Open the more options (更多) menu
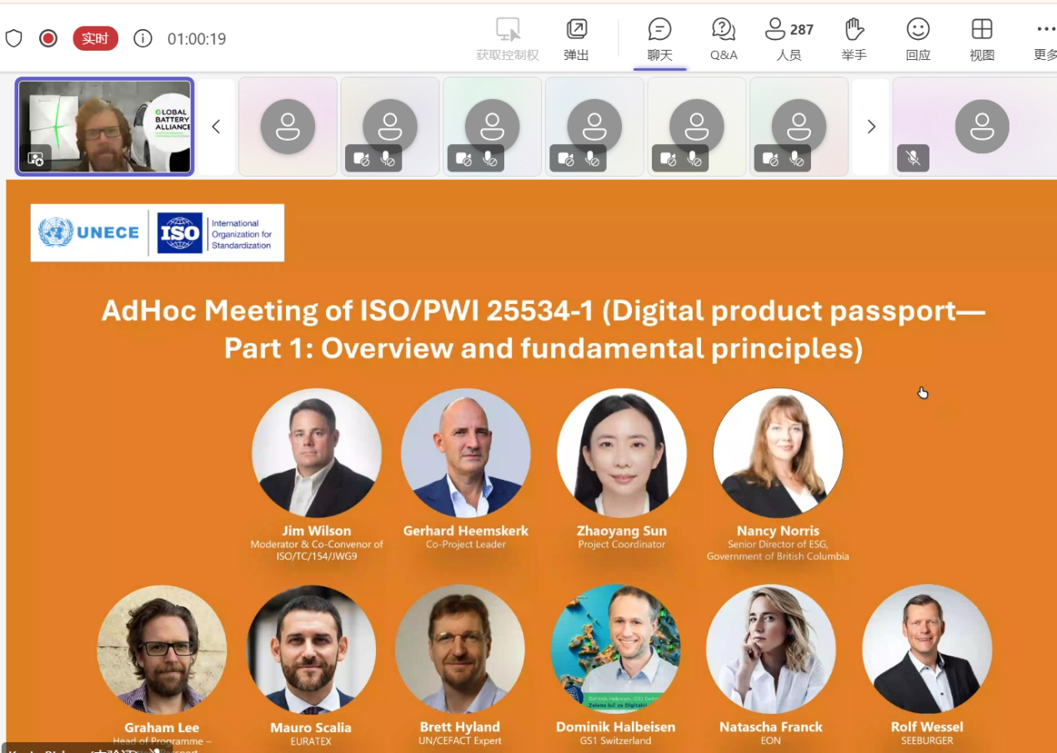This screenshot has height=753, width=1057. click(1044, 39)
